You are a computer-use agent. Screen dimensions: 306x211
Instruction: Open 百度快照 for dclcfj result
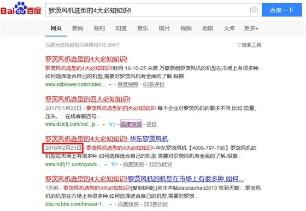click(131, 124)
